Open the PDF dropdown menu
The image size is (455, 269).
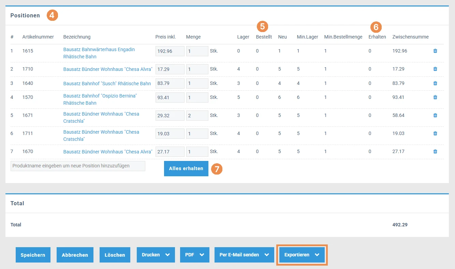[194, 255]
